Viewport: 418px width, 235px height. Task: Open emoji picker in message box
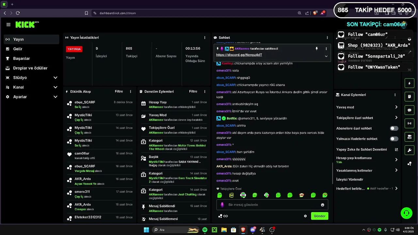323,205
